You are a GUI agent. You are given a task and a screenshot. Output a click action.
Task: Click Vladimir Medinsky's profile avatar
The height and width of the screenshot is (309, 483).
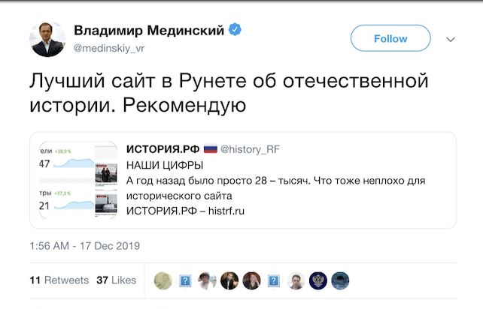pos(46,39)
